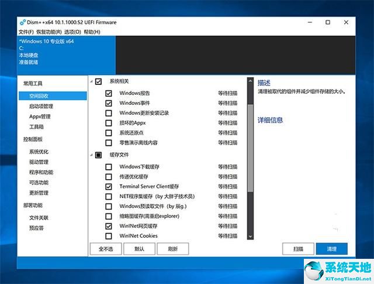
Task: Select the Windows 10 专业版 x64 image tile
Action: pos(66,55)
